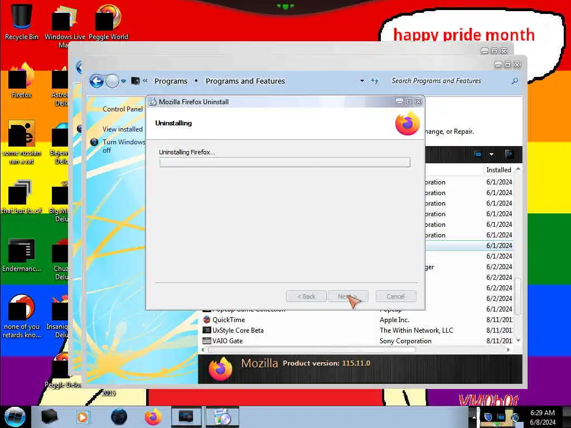Switch to the Control Panel taskbar window
The height and width of the screenshot is (428, 571).
[186, 417]
